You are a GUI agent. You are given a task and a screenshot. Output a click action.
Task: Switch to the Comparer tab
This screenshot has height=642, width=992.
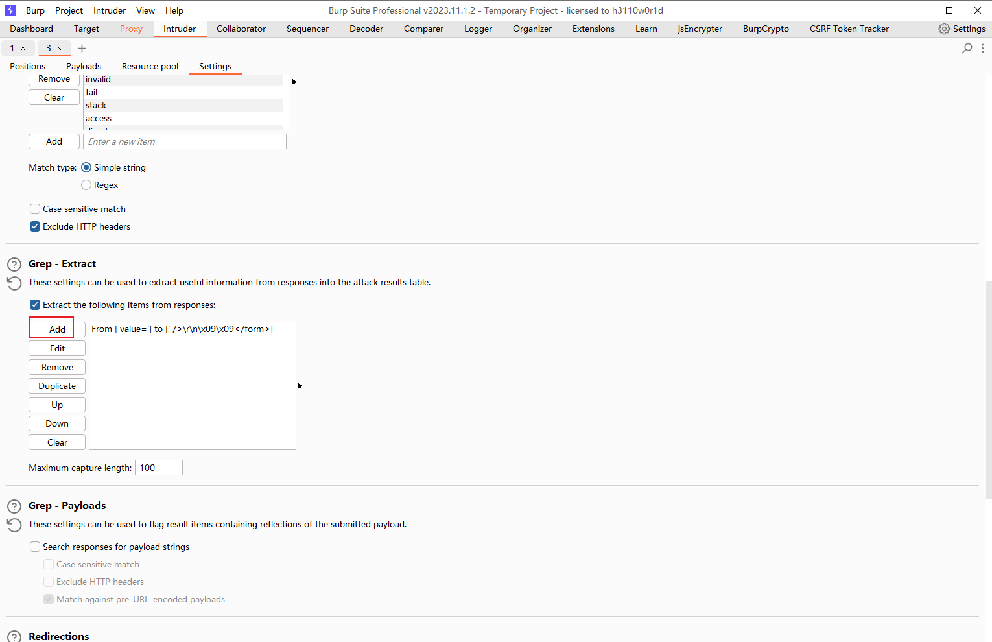point(423,29)
